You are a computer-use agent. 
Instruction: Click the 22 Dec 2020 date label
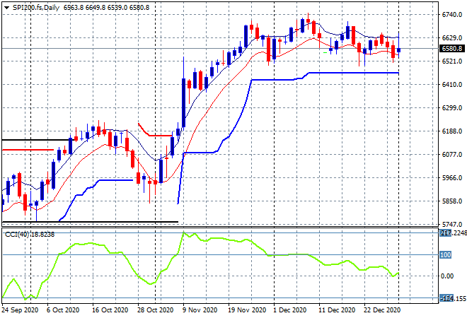click(382, 310)
